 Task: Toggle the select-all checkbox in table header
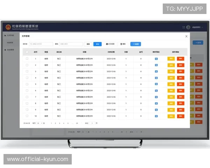(x=27, y=52)
